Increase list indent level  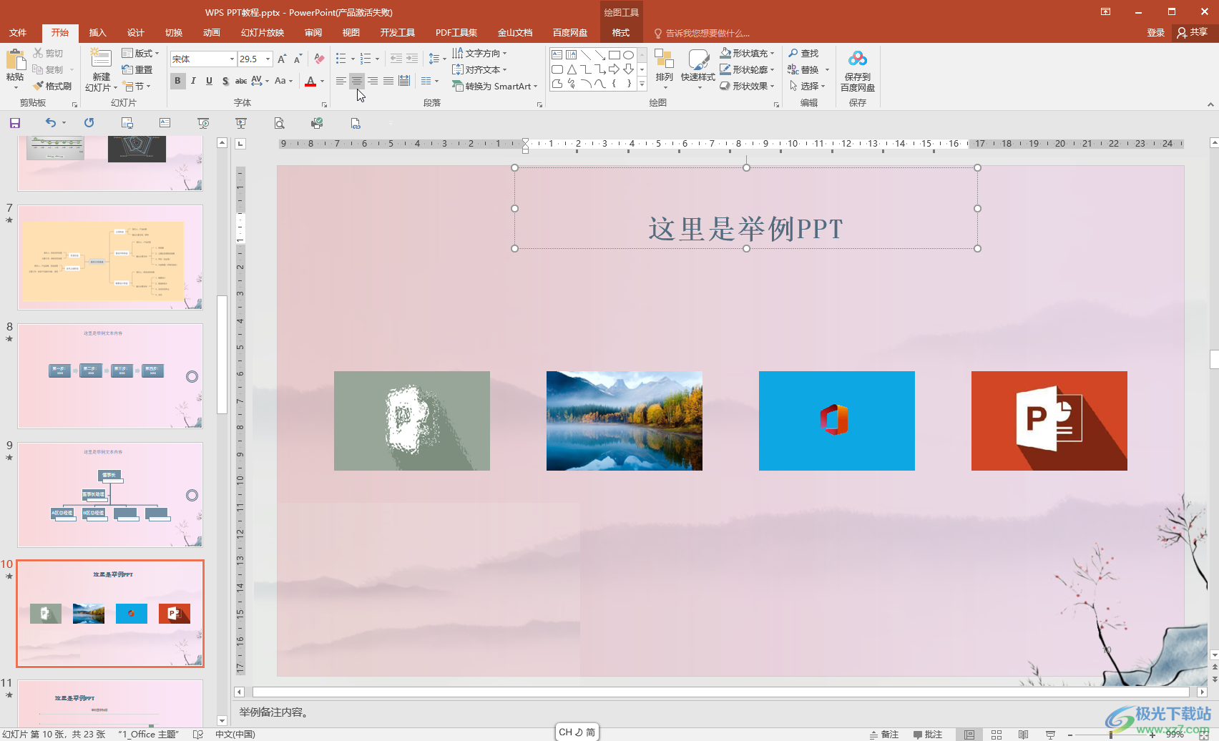412,59
